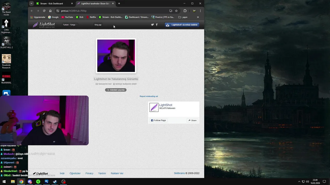
Task: Show hidden system tray icons
Action: pyautogui.click(x=299, y=182)
